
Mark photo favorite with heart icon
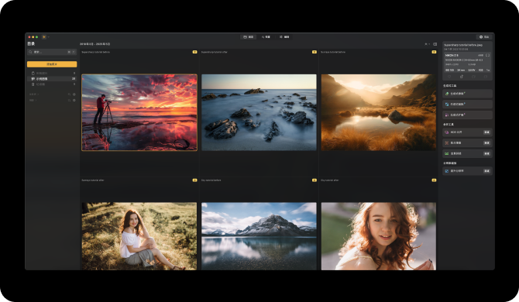point(449,77)
